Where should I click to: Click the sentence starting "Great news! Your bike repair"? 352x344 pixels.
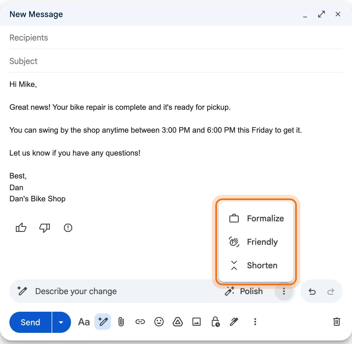[x=120, y=107]
